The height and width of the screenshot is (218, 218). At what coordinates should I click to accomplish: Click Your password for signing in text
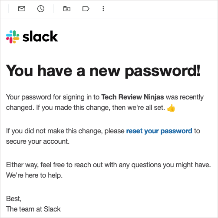[x=53, y=97]
